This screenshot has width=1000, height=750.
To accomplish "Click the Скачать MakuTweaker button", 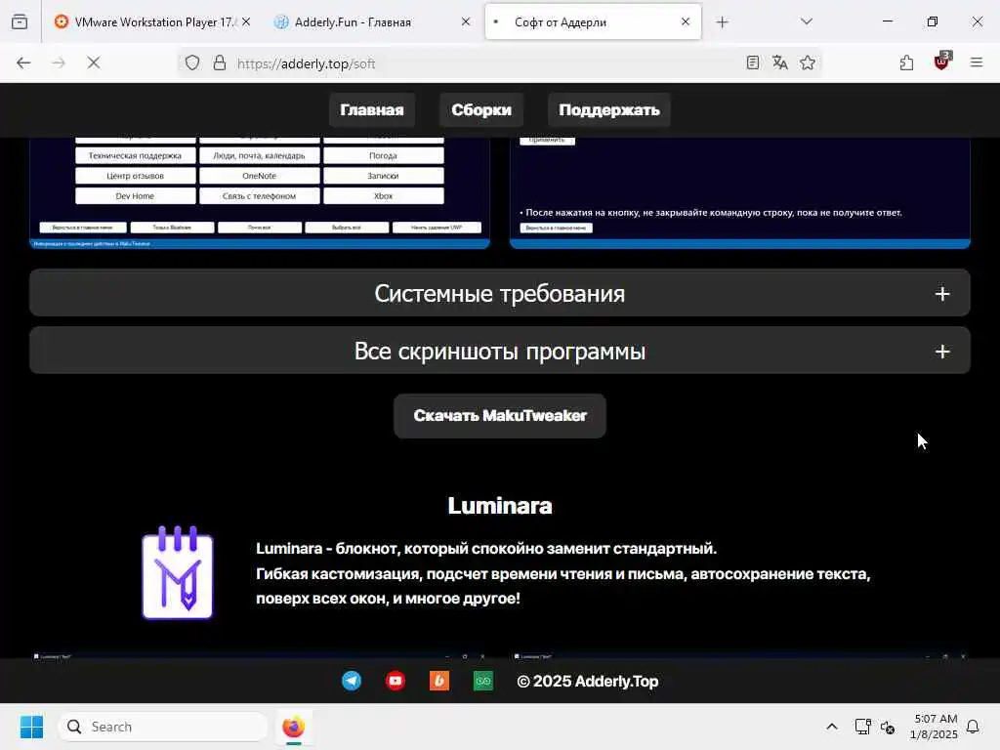I will [499, 416].
